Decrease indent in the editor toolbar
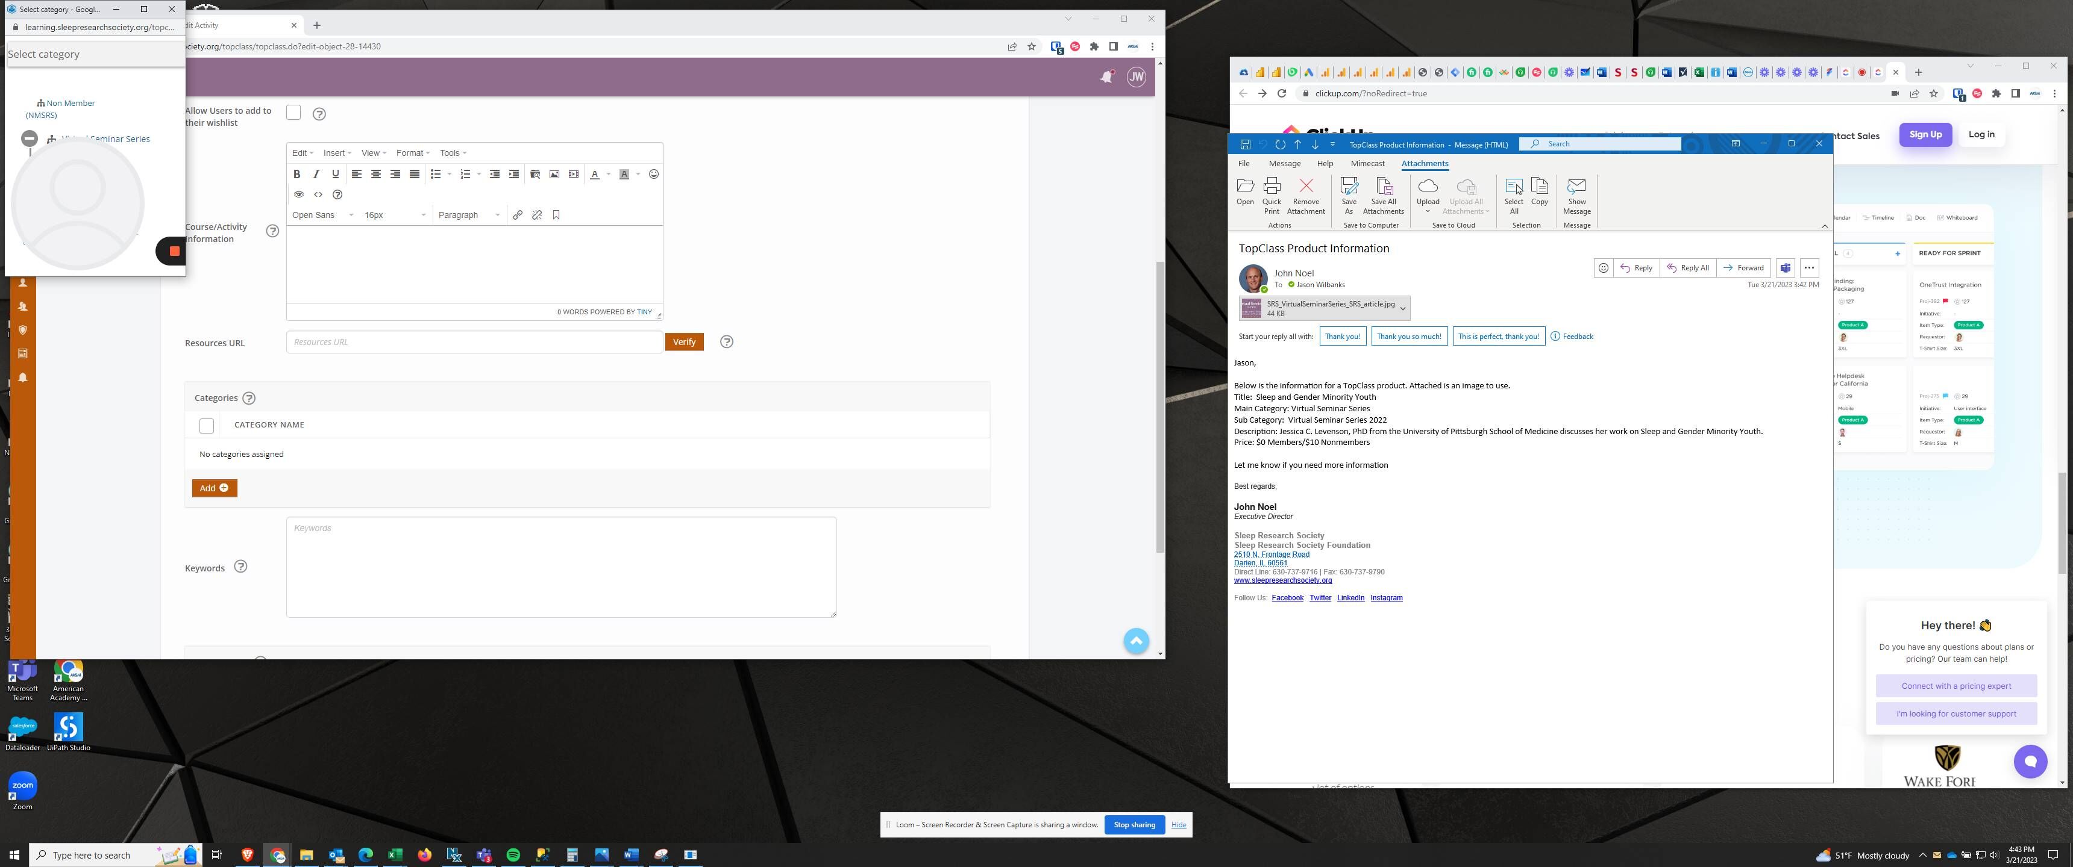Image resolution: width=2073 pixels, height=867 pixels. 495,174
